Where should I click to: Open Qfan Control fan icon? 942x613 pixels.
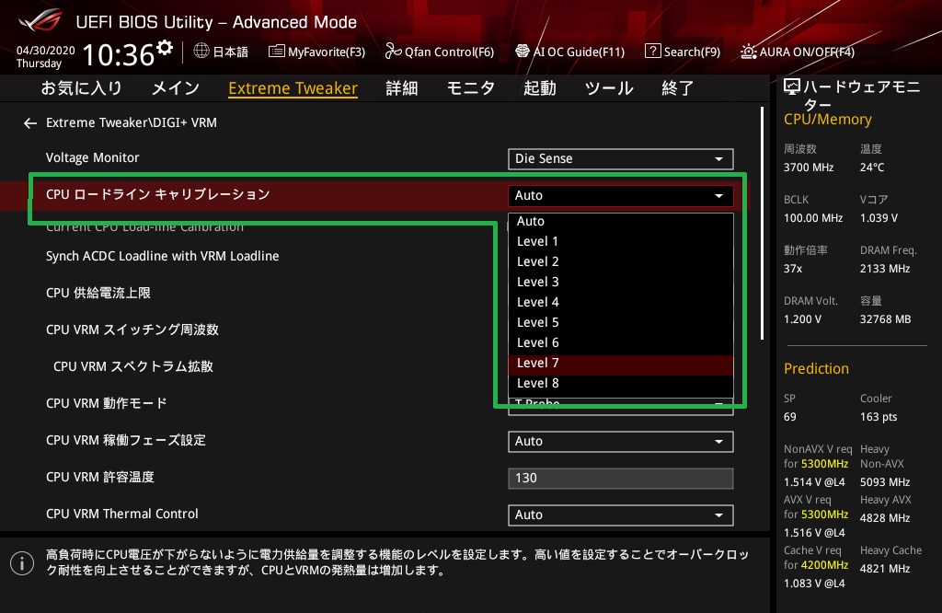pyautogui.click(x=393, y=52)
